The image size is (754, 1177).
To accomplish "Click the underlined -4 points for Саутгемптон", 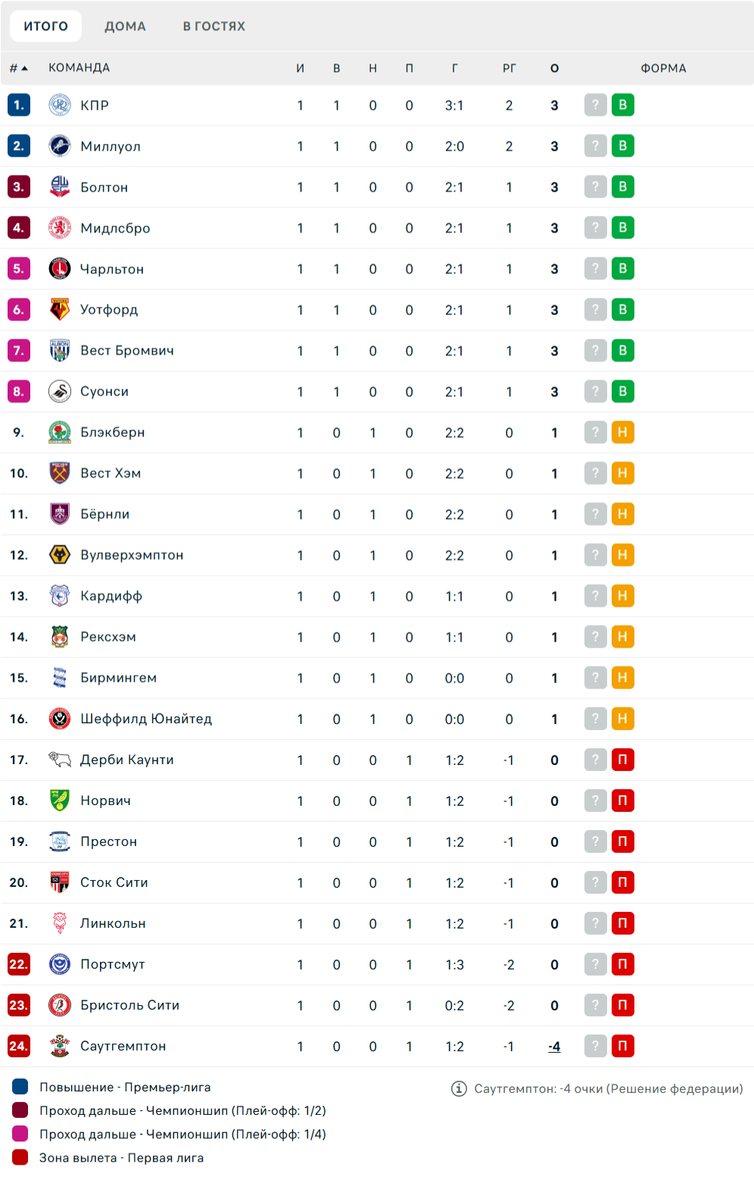I will point(555,1047).
